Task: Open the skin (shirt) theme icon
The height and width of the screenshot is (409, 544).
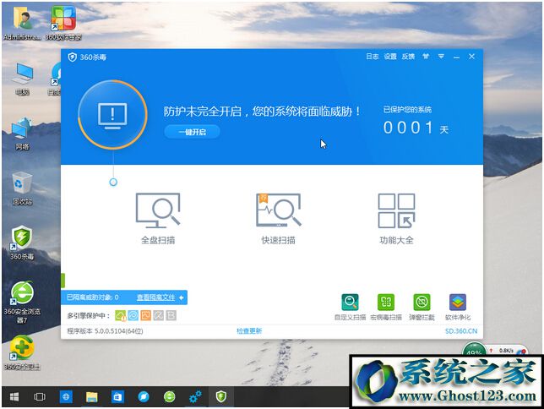Action: (x=426, y=57)
